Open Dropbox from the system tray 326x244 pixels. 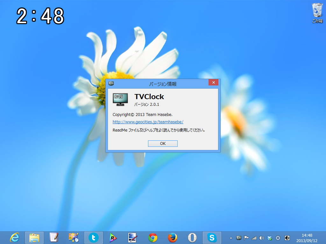coord(269,238)
